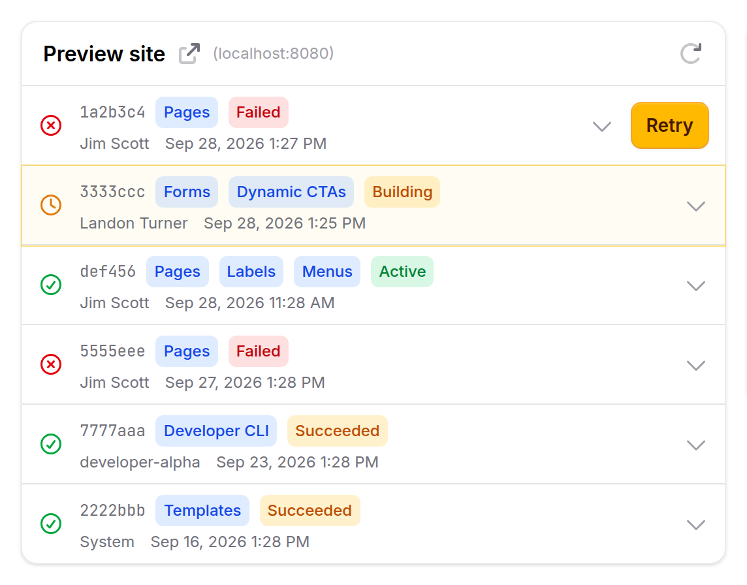Click success checkmark icon for def456
Image resolution: width=747 pixels, height=585 pixels.
click(51, 285)
